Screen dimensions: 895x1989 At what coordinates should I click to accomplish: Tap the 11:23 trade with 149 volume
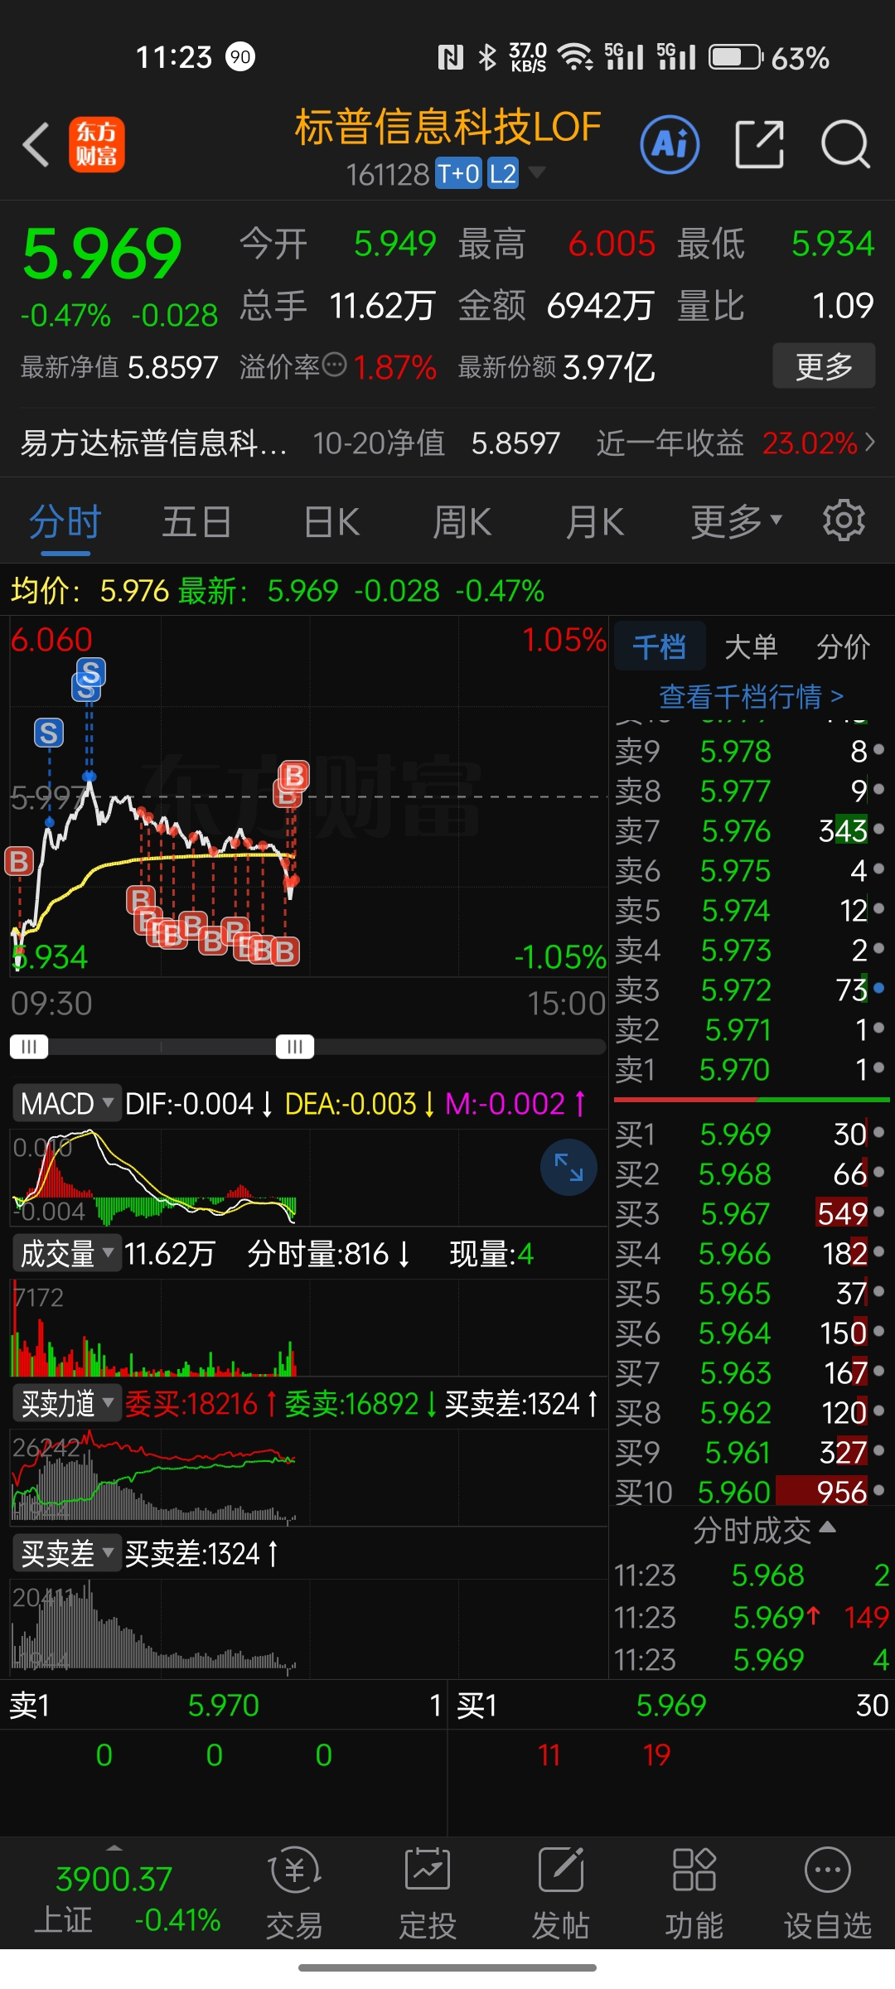(x=751, y=1617)
